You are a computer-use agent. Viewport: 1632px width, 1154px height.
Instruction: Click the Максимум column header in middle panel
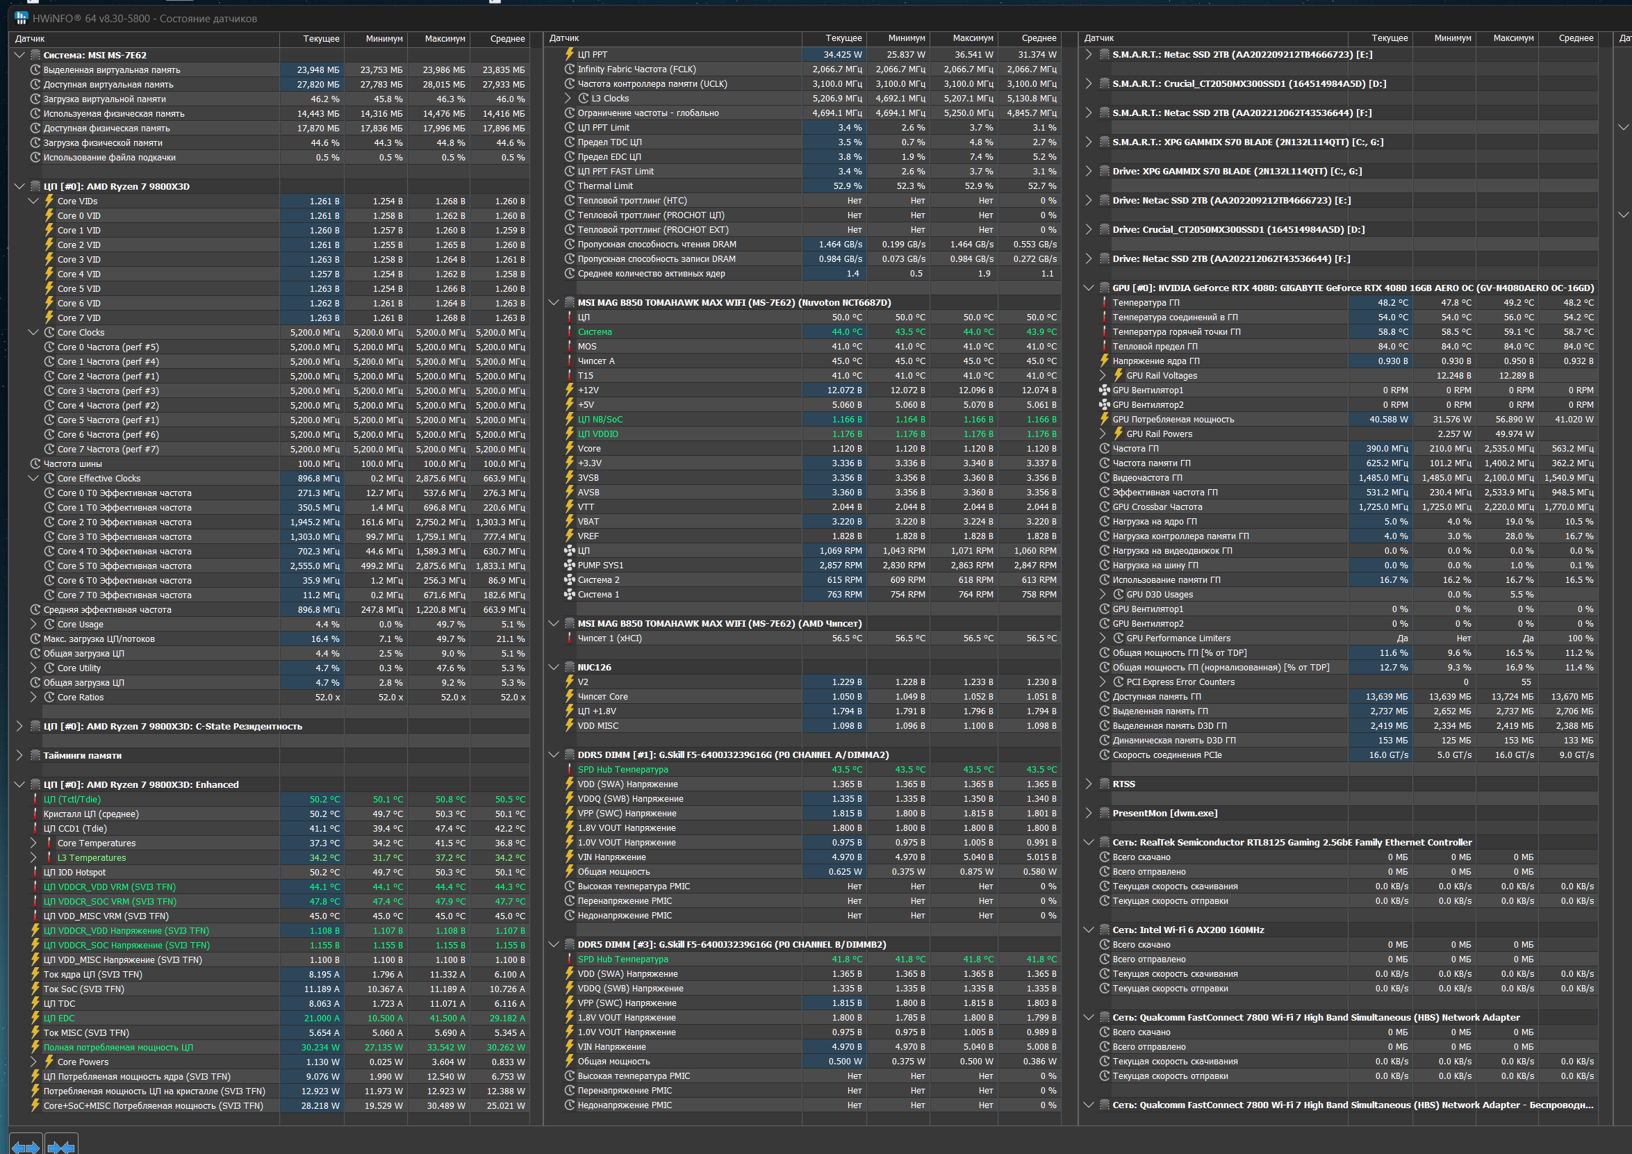pyautogui.click(x=973, y=38)
